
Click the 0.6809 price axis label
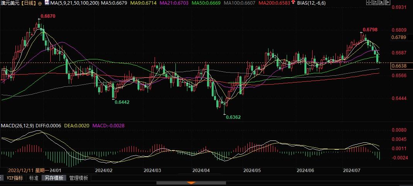(x=399, y=30)
